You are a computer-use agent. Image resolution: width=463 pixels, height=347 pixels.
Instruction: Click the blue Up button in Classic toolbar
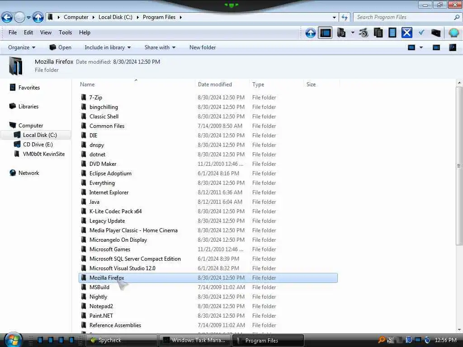click(310, 33)
